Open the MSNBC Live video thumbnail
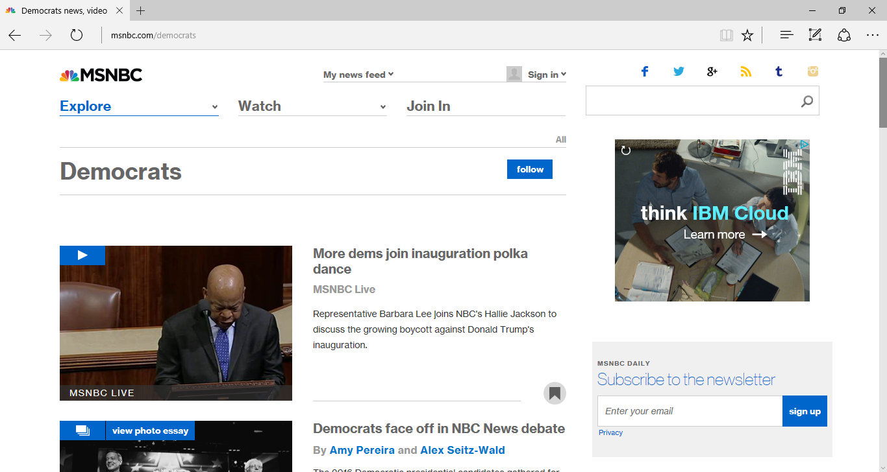This screenshot has width=887, height=472. [176, 323]
